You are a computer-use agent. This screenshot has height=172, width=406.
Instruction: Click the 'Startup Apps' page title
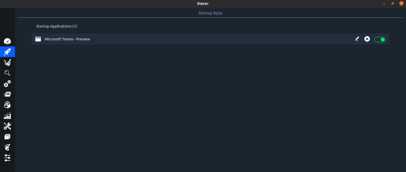click(210, 13)
